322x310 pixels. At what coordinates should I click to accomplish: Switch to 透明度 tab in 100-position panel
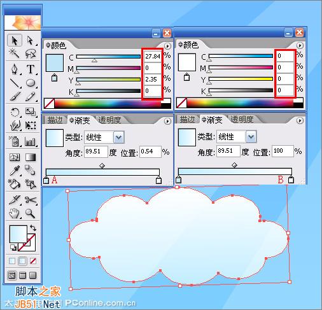242,120
